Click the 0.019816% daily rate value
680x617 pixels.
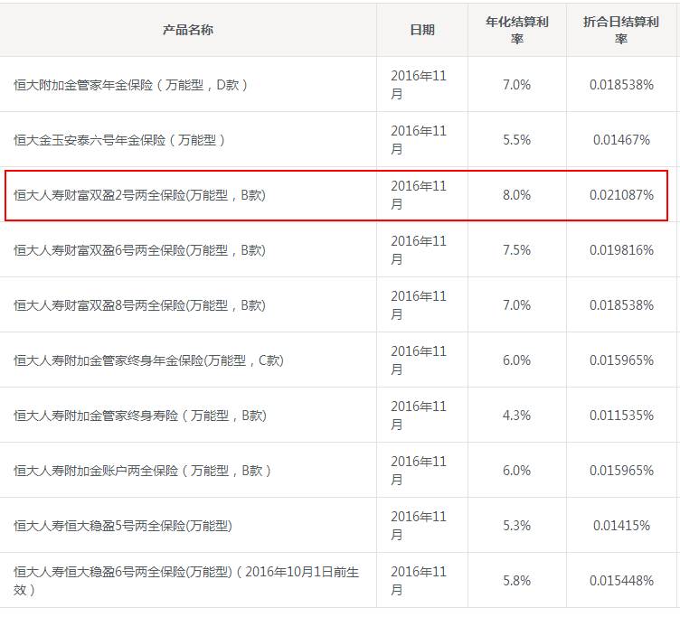point(621,250)
